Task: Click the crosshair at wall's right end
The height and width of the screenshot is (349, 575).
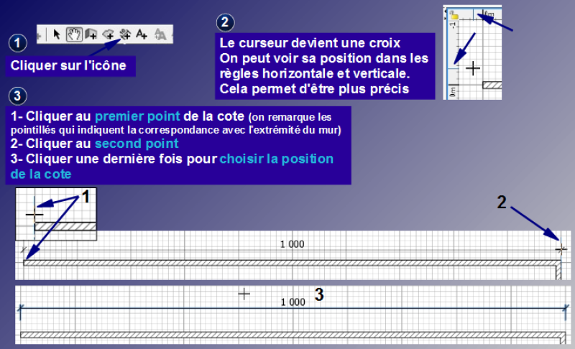Action: click(x=561, y=249)
